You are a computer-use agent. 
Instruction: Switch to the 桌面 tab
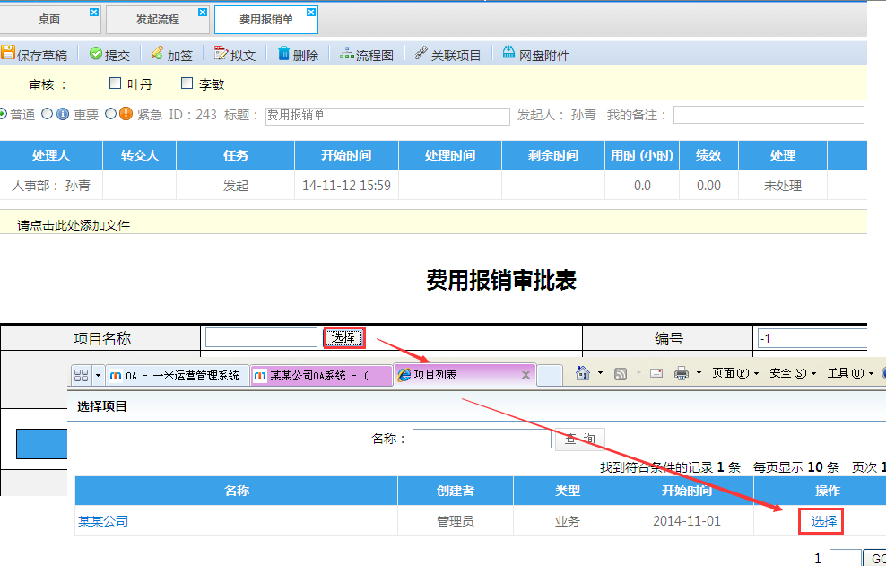coord(49,20)
